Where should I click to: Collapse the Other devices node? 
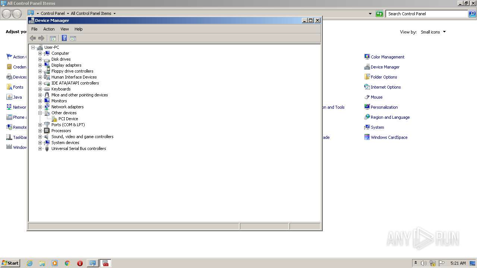[40, 113]
